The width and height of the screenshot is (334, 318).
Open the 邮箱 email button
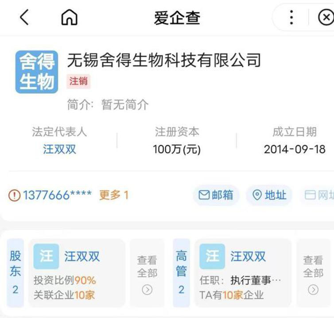pos(216,195)
